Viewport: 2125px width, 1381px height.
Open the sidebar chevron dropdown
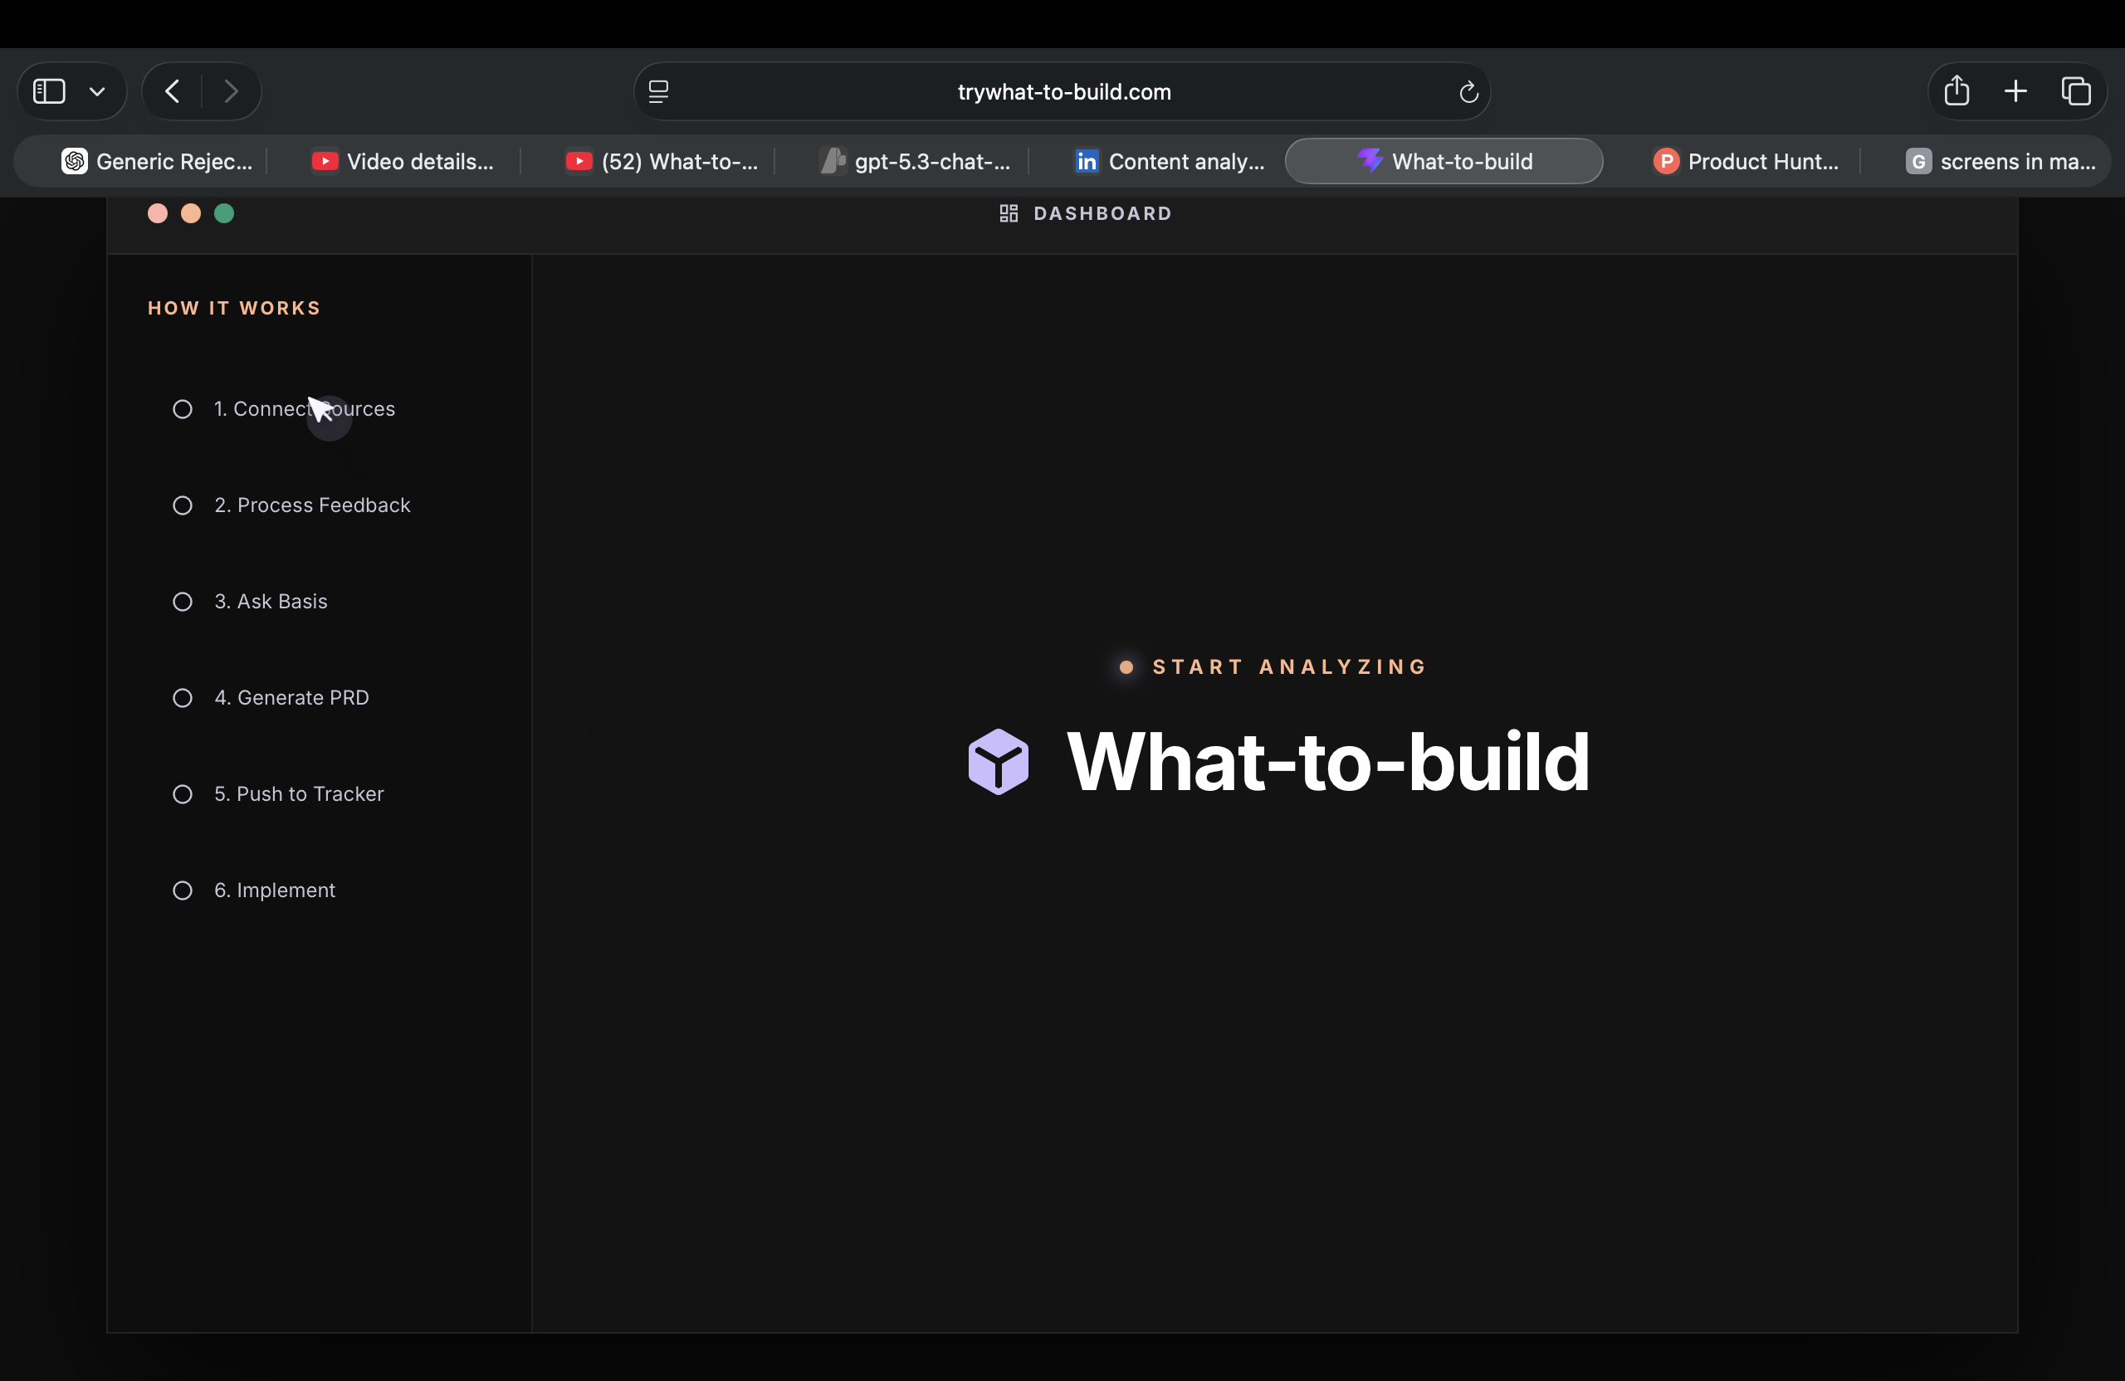point(98,90)
